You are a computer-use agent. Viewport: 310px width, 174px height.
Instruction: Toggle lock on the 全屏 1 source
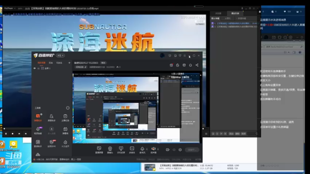(x=38, y=68)
